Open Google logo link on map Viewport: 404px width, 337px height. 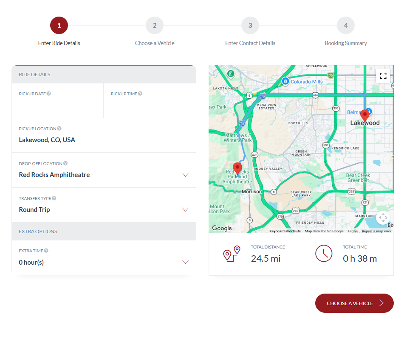click(222, 228)
